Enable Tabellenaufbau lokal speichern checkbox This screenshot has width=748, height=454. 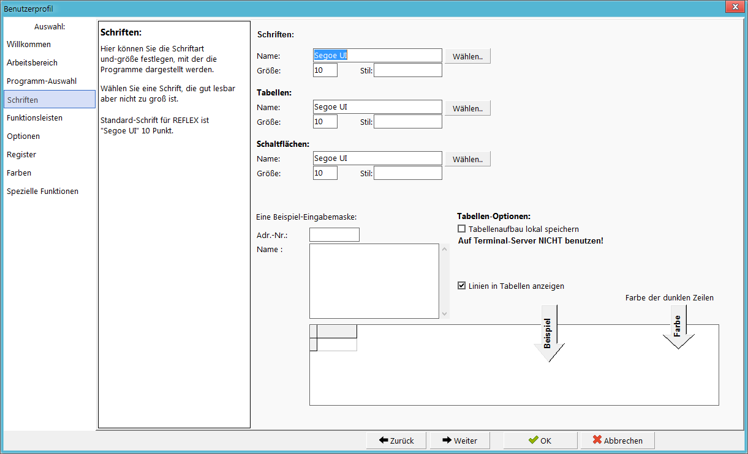pyautogui.click(x=462, y=229)
